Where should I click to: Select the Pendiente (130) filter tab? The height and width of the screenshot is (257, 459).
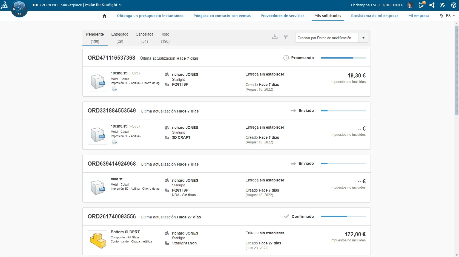click(x=95, y=38)
